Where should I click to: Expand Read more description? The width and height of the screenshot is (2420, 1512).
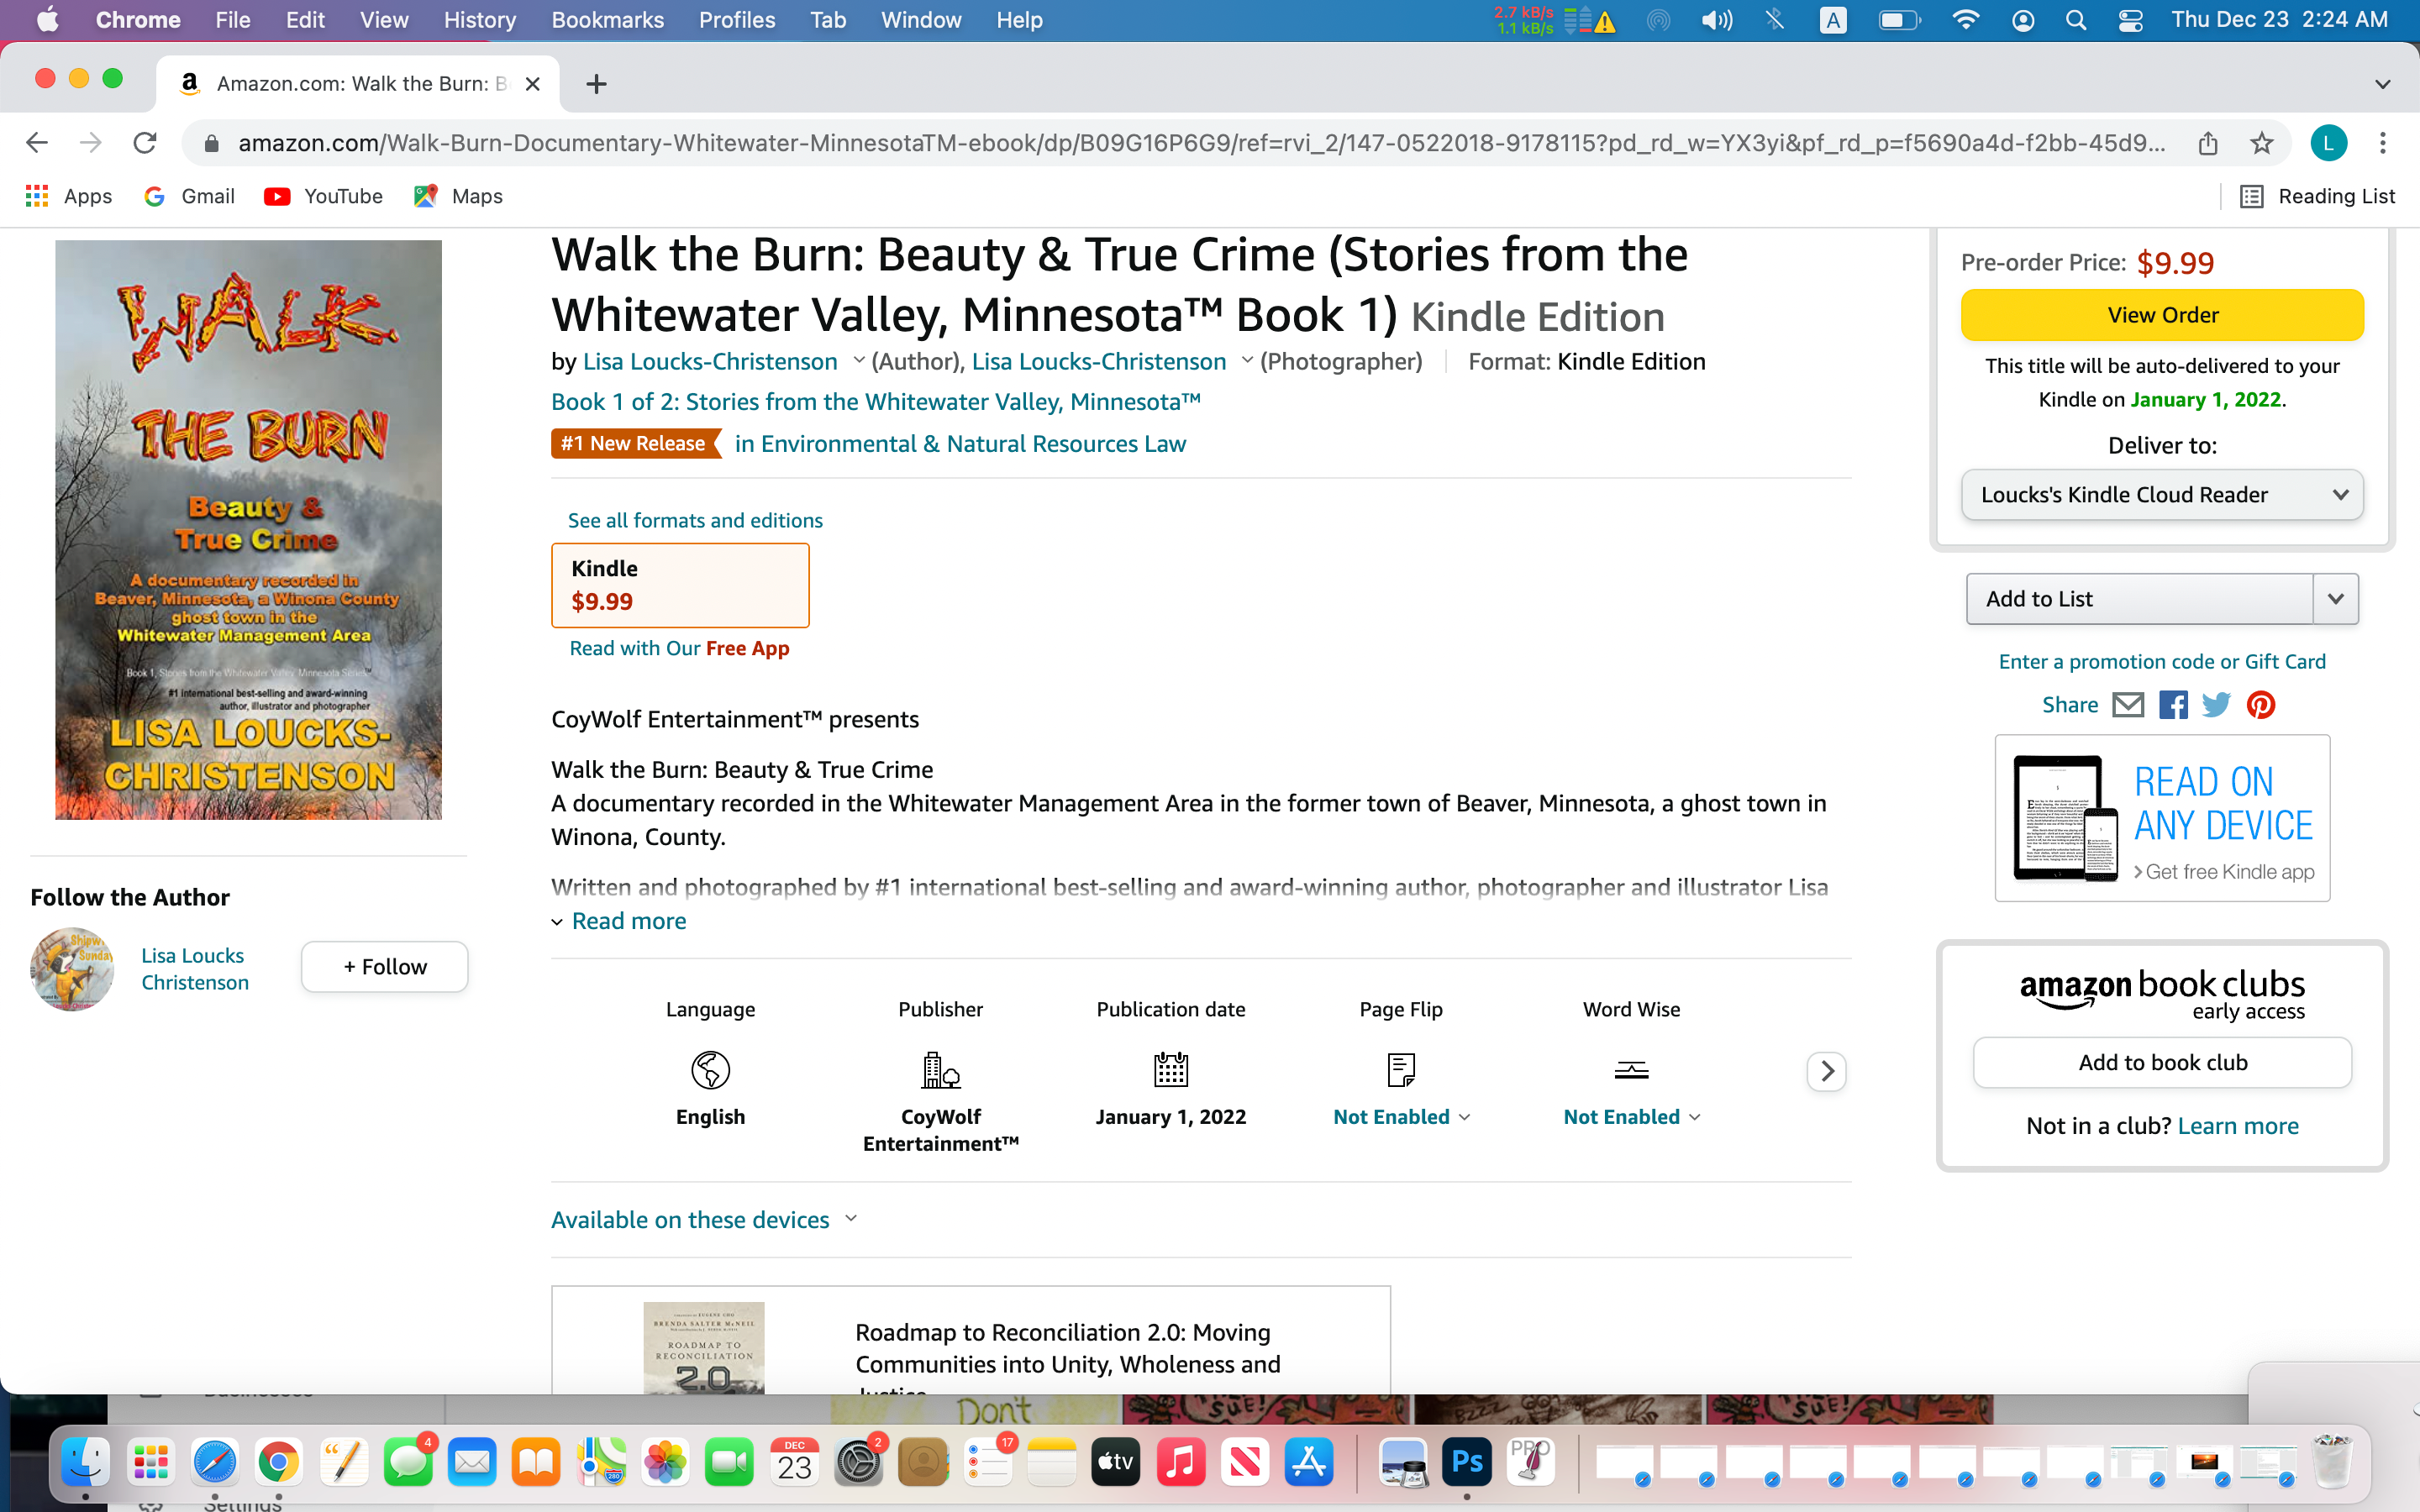[628, 921]
